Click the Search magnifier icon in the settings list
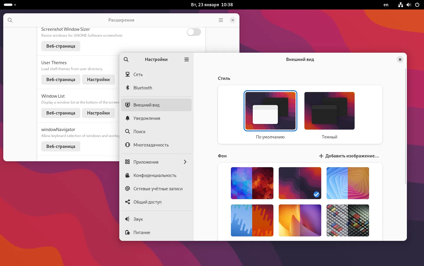Viewport: 424px width, 266px height. tap(128, 132)
